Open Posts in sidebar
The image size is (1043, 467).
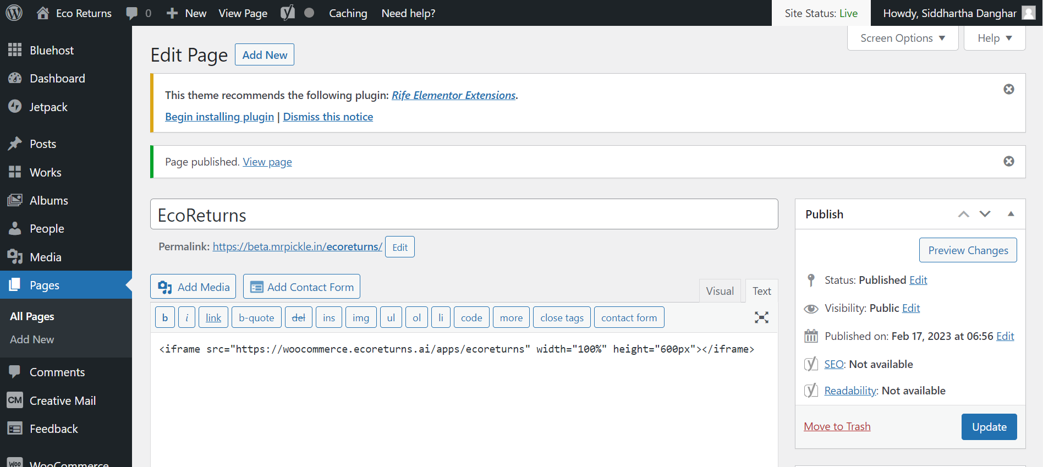(x=66, y=144)
